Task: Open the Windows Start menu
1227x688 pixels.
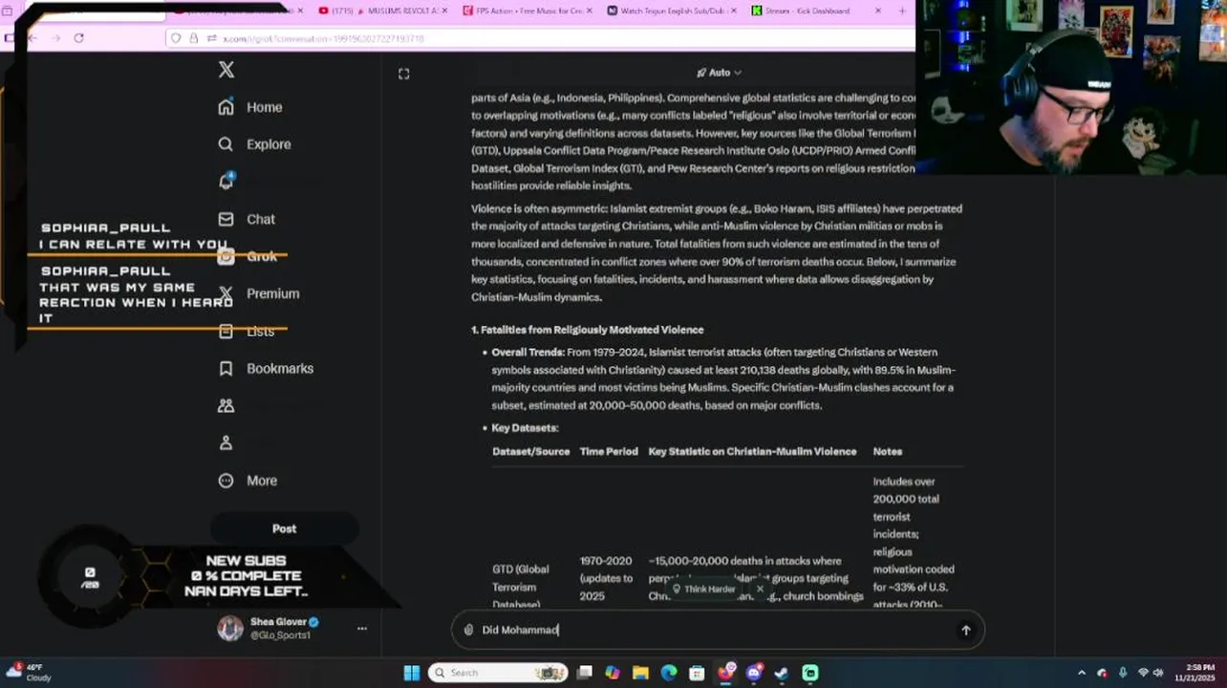Action: click(412, 673)
